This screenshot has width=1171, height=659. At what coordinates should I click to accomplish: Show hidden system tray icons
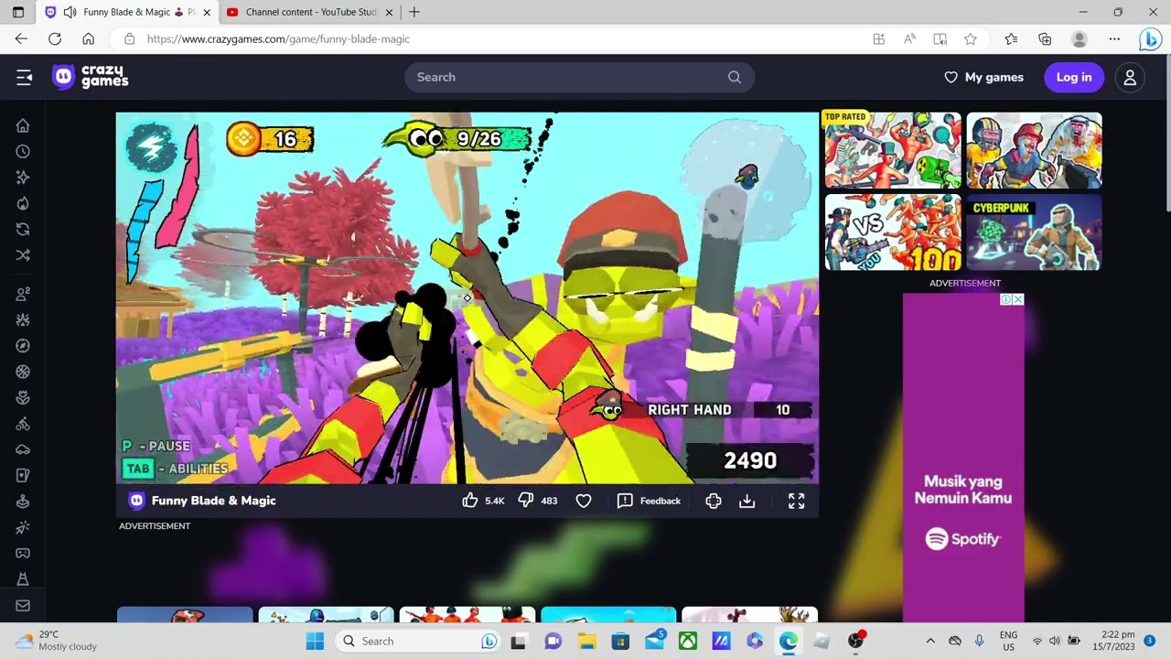pos(930,641)
